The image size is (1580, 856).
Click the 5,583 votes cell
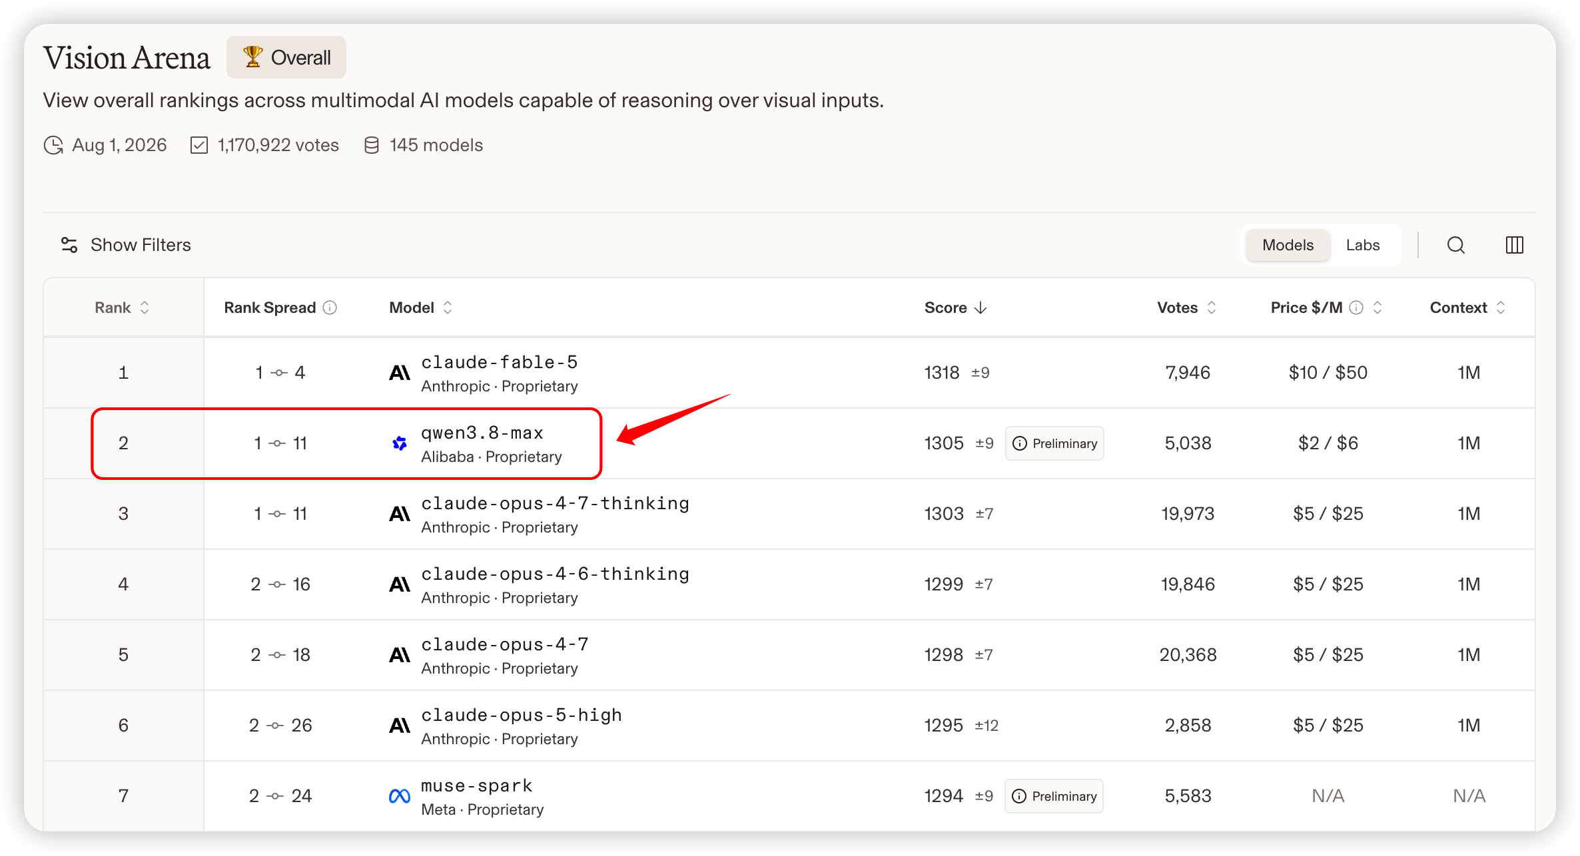pyautogui.click(x=1188, y=796)
